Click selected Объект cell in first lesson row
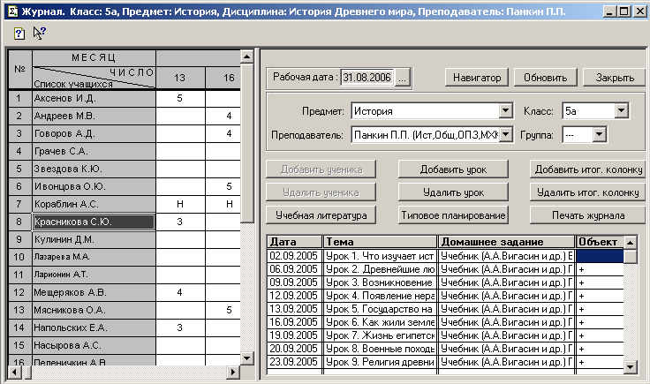Image resolution: width=650 pixels, height=384 pixels. tap(600, 256)
